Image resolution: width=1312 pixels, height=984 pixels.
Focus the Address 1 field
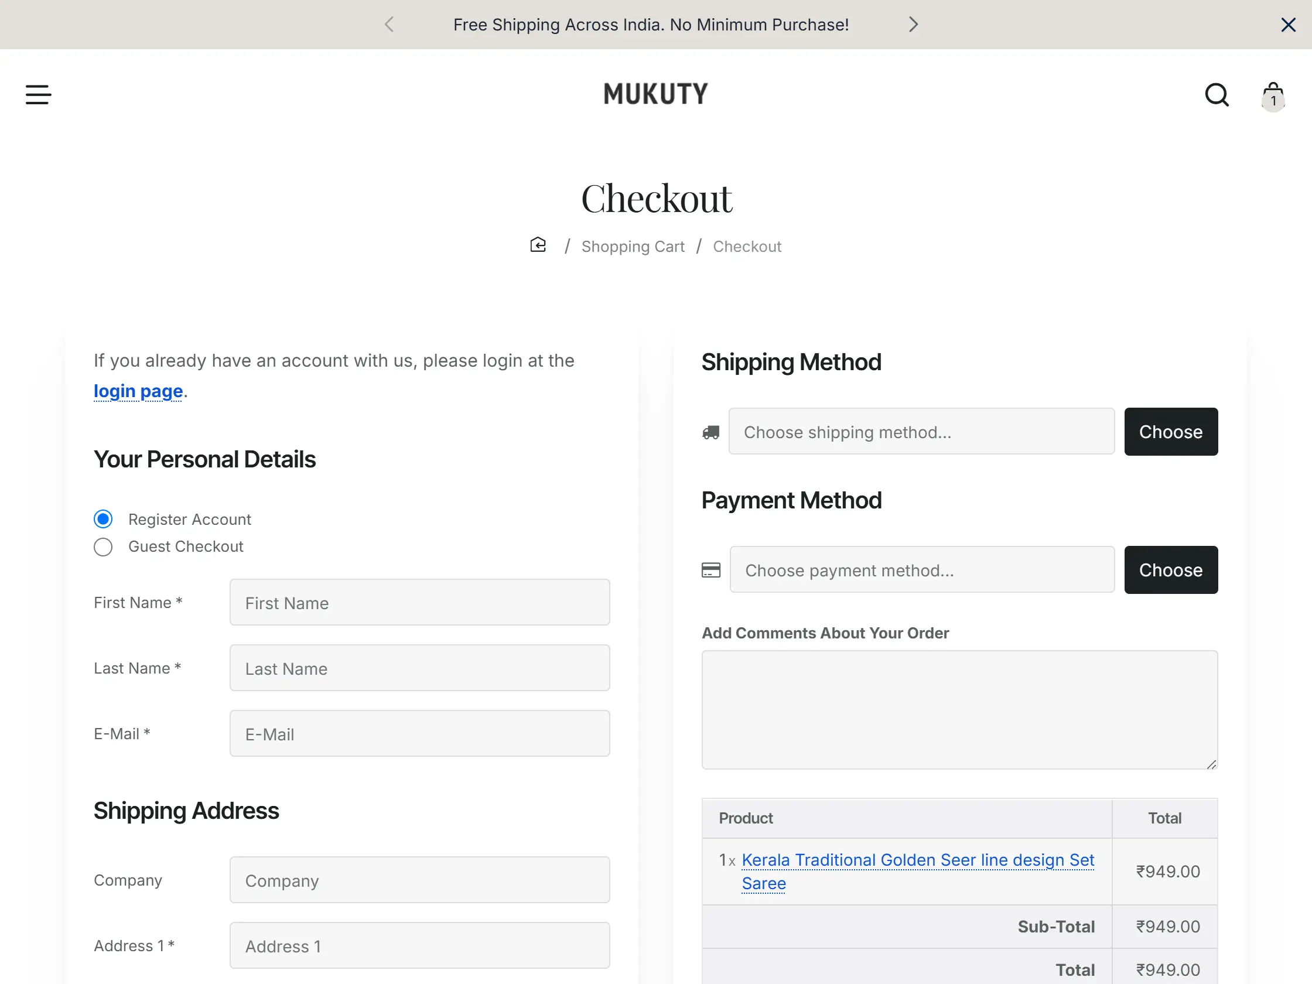[x=420, y=946]
